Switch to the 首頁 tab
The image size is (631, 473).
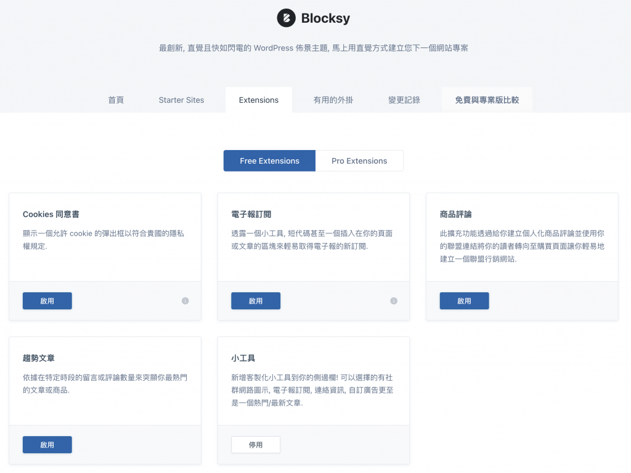116,100
